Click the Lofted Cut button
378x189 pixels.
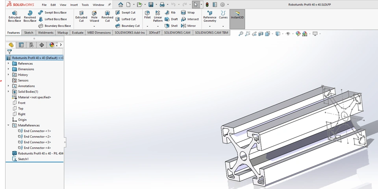[x=126, y=19]
